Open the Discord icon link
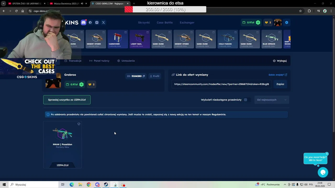The image size is (335, 188). tap(83, 22)
